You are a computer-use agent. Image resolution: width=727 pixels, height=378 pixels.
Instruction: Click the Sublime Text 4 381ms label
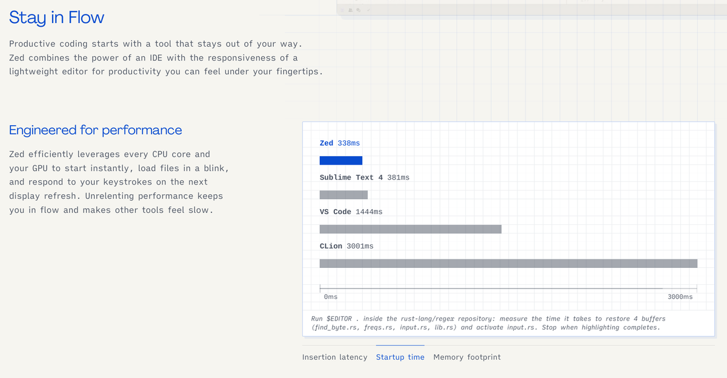coord(364,177)
